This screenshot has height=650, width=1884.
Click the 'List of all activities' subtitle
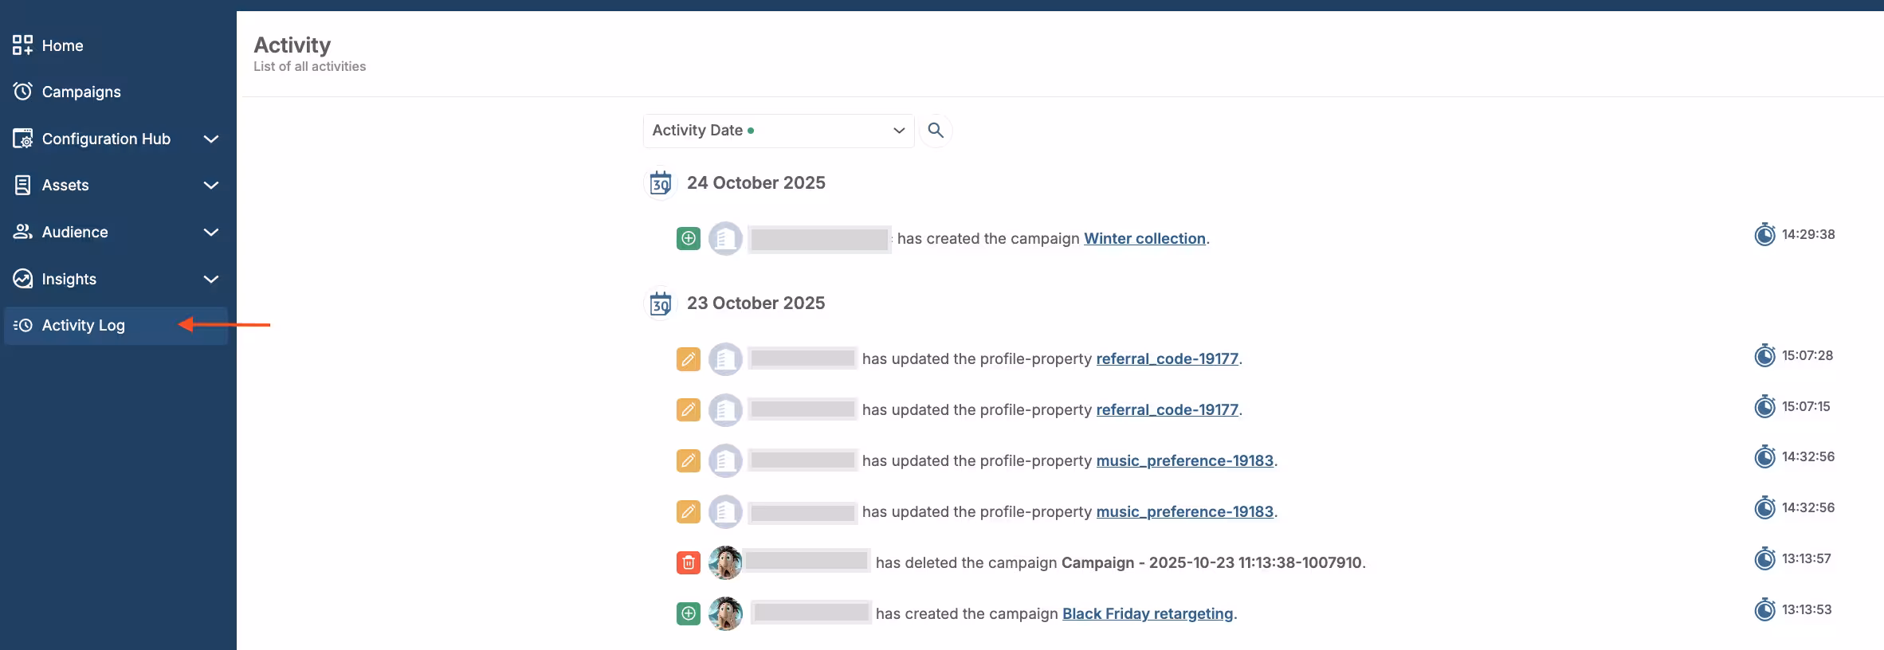coord(309,67)
